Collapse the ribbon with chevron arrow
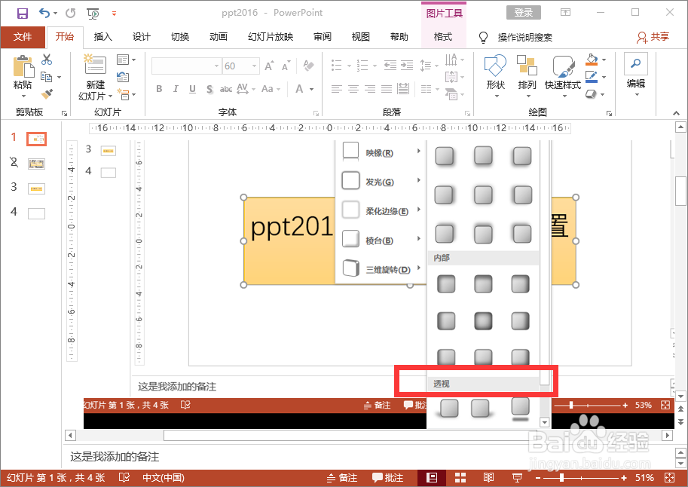The image size is (688, 487). click(676, 113)
